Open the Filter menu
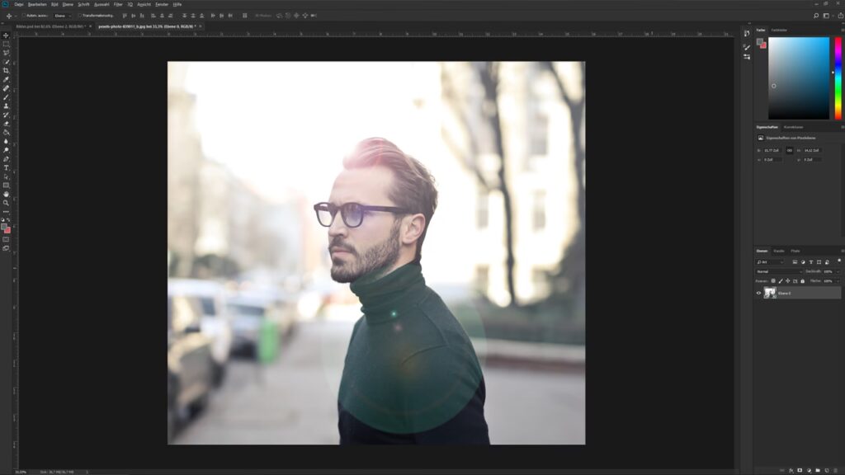The width and height of the screenshot is (845, 475). [x=118, y=4]
